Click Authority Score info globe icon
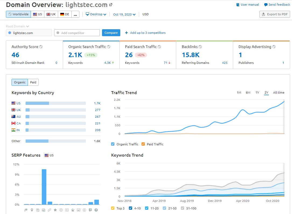The height and width of the screenshot is (214, 292). pyautogui.click(x=41, y=47)
